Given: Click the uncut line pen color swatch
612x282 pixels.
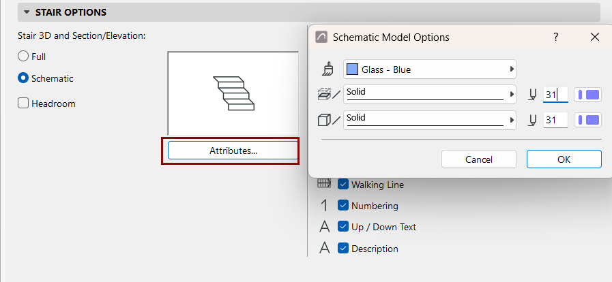Looking at the screenshot, I should 588,120.
